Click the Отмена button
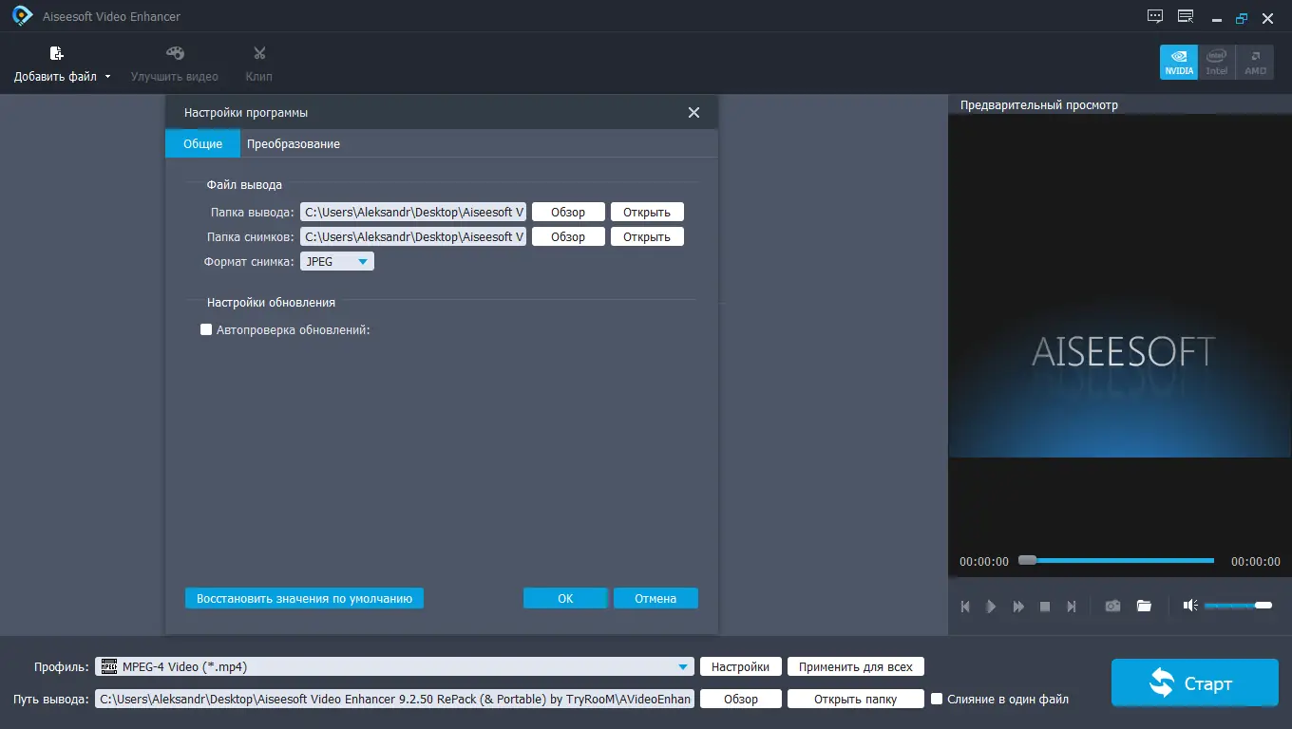Viewport: 1292px width, 729px height. click(x=655, y=598)
